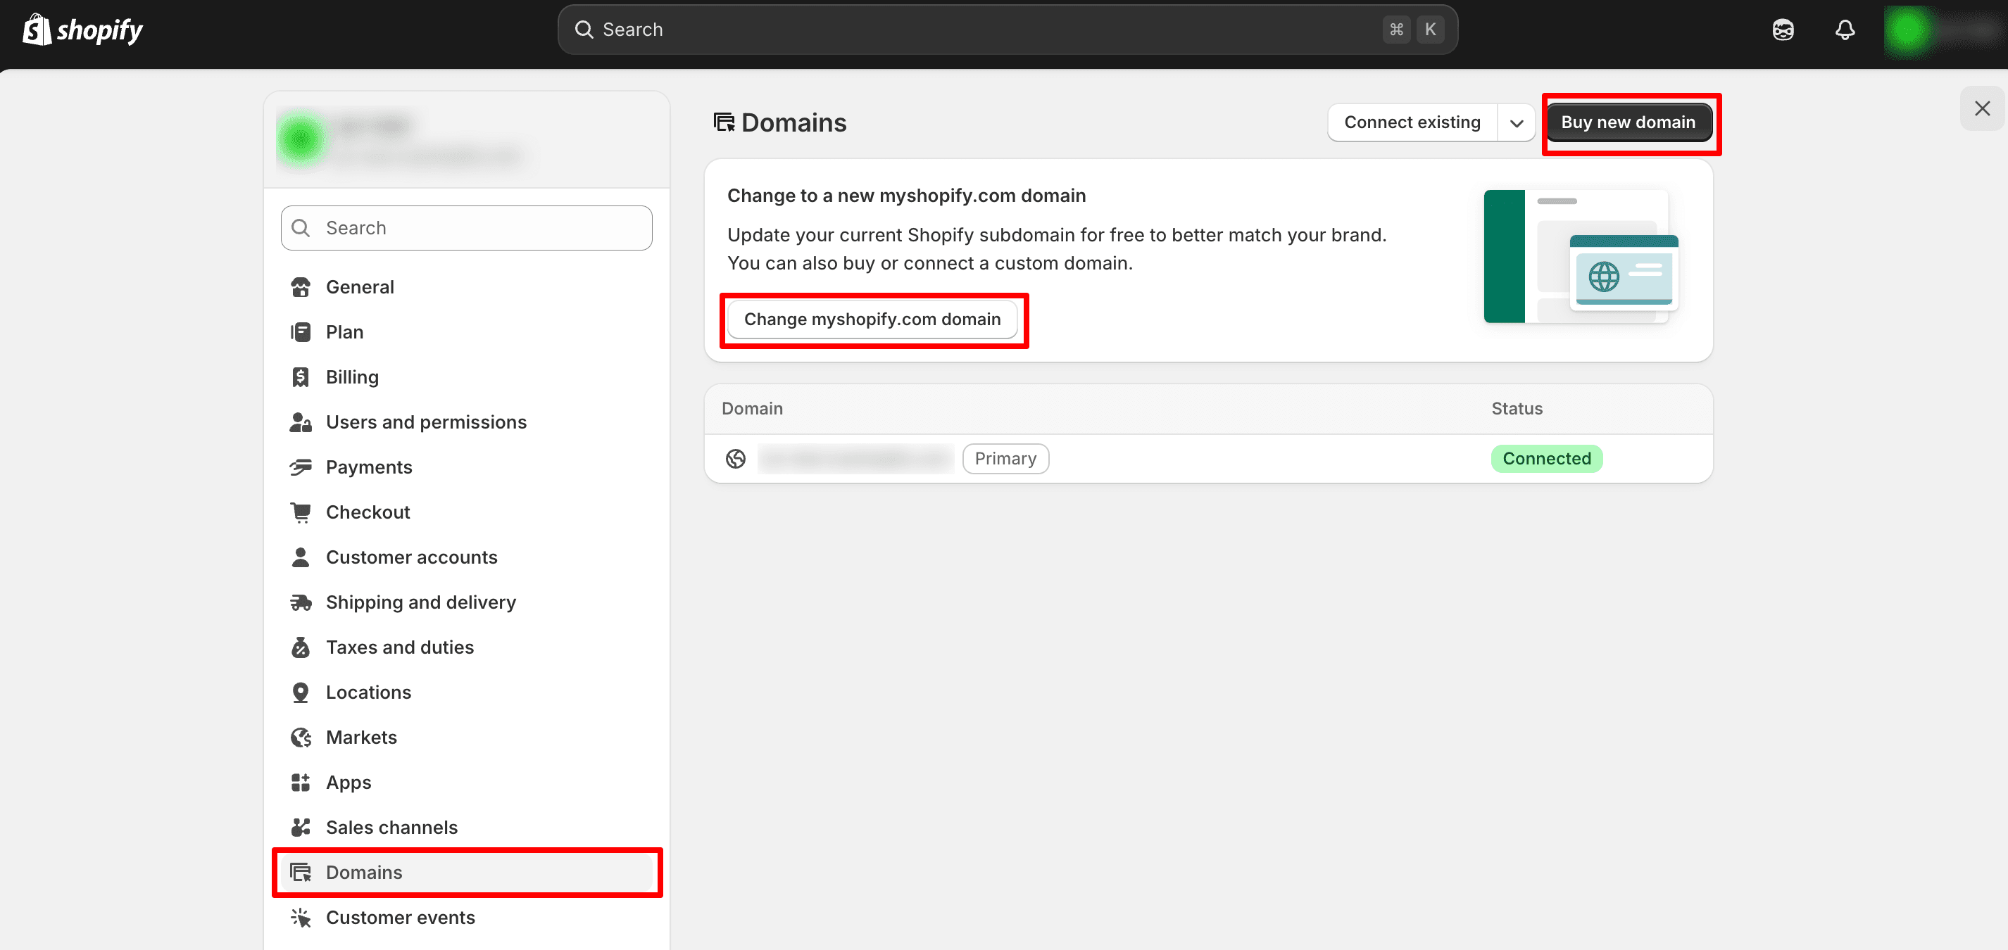Open the account avatar menu

[x=1907, y=30]
